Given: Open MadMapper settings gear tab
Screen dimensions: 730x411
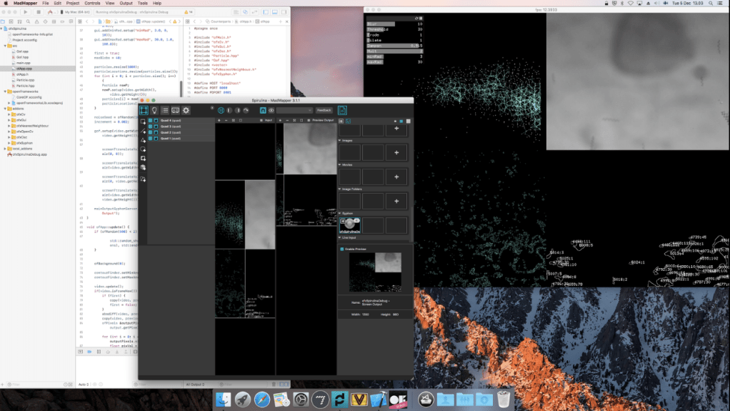Looking at the screenshot, I should [x=186, y=111].
